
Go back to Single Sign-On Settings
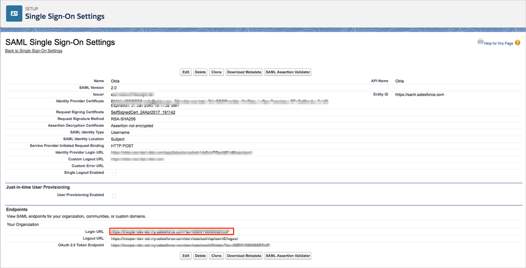(x=34, y=51)
